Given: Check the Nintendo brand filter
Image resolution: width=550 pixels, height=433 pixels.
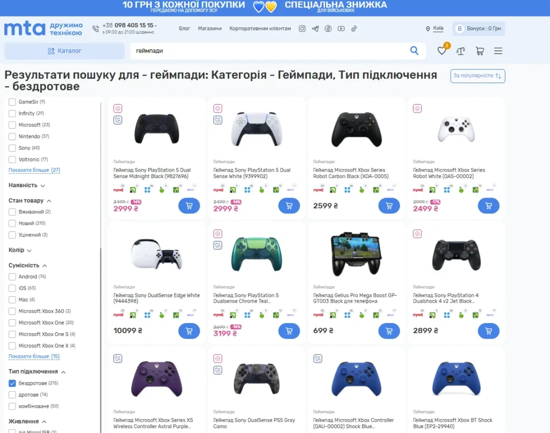Looking at the screenshot, I should [x=12, y=137].
